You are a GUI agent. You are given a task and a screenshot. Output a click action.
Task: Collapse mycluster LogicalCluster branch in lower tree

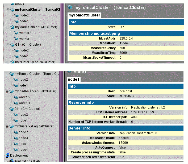tap(7, 126)
